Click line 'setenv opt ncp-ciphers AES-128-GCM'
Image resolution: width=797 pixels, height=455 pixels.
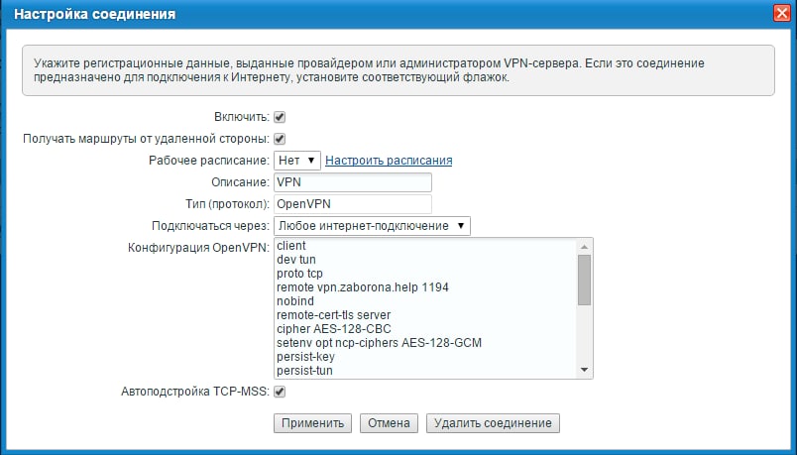pyautogui.click(x=379, y=343)
